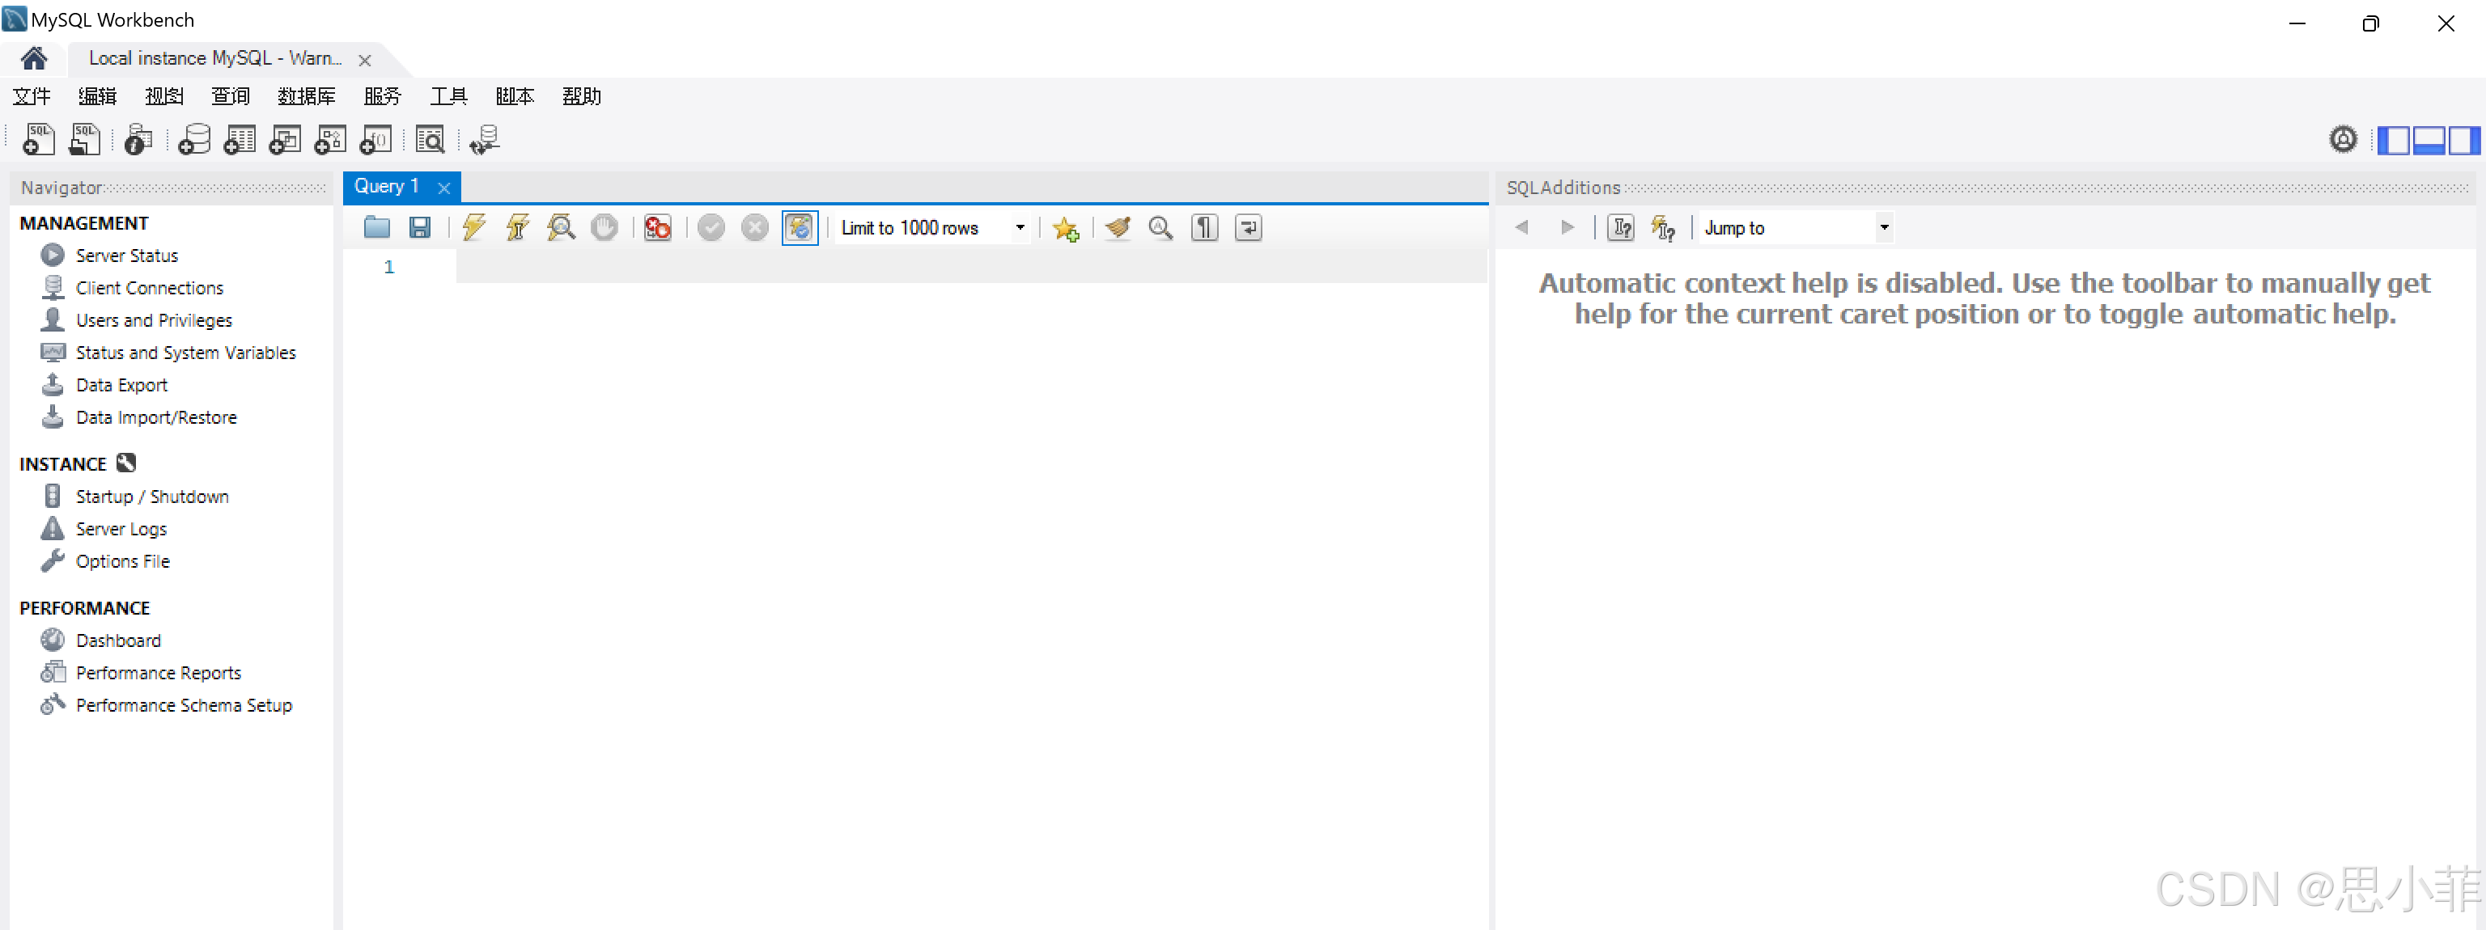Open Data Export
Image resolution: width=2486 pixels, height=930 pixels.
point(121,385)
